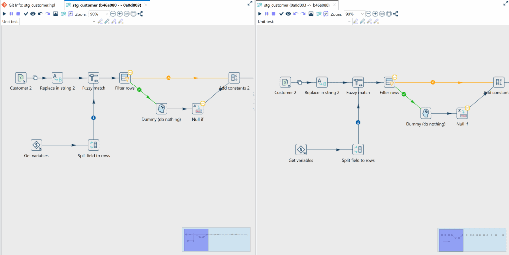
Task: Pause the pipeline in the left pane
Action: [11, 14]
